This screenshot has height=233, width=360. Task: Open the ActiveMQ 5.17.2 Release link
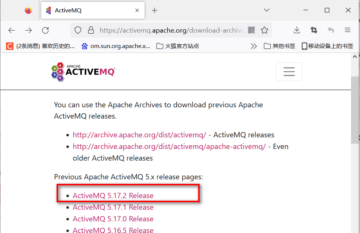[x=113, y=195]
